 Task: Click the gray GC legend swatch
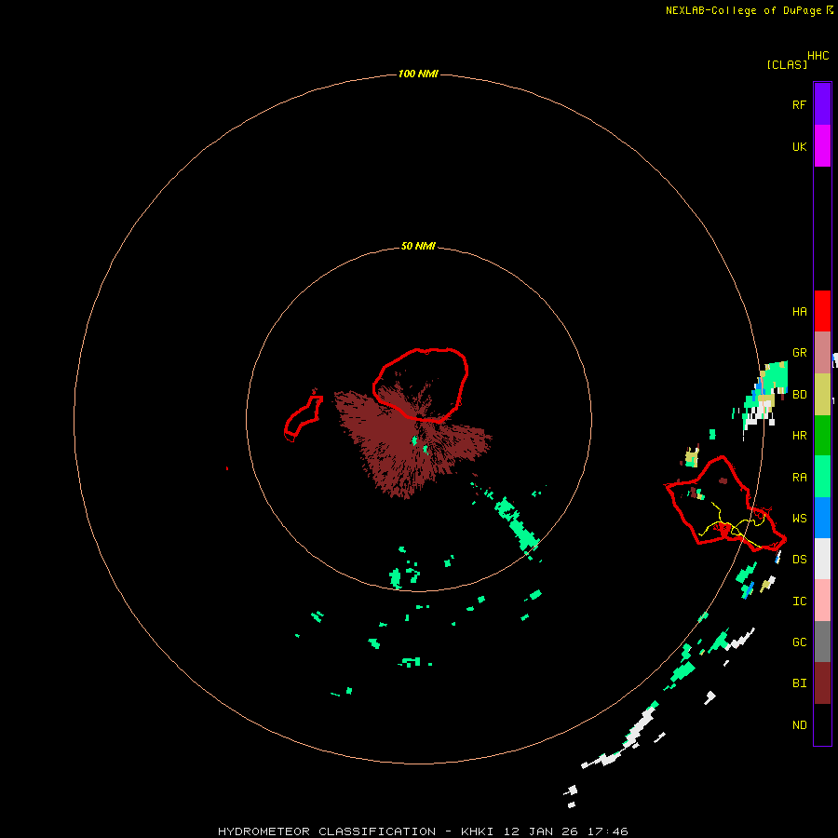(x=822, y=642)
